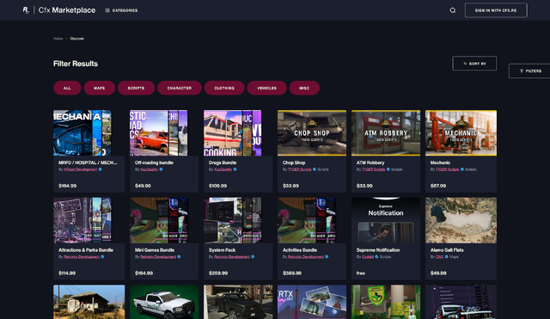550x319 pixels.
Task: Click verified badge on the MRPD / HOSPITAL card
Action: 100,169
